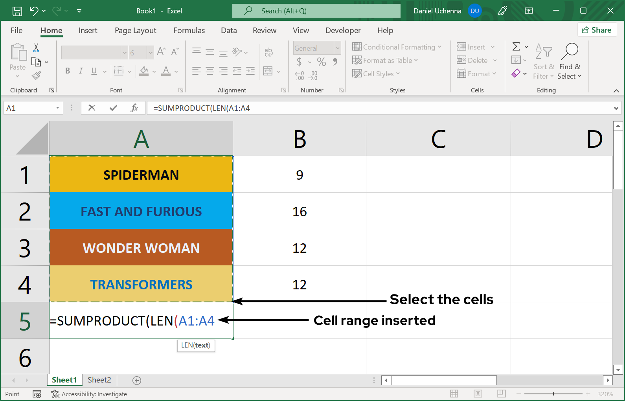Click the Share button
Viewport: 625px width, 401px height.
click(597, 30)
